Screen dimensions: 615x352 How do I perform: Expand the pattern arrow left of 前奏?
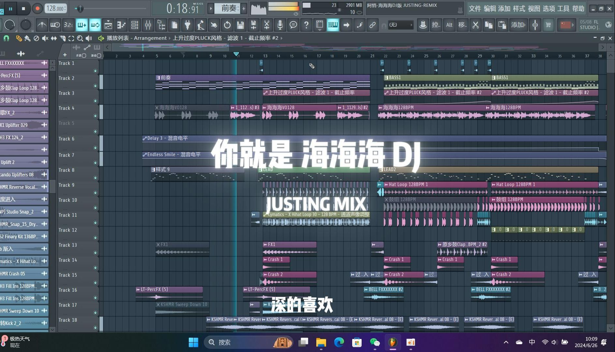pyautogui.click(x=211, y=8)
